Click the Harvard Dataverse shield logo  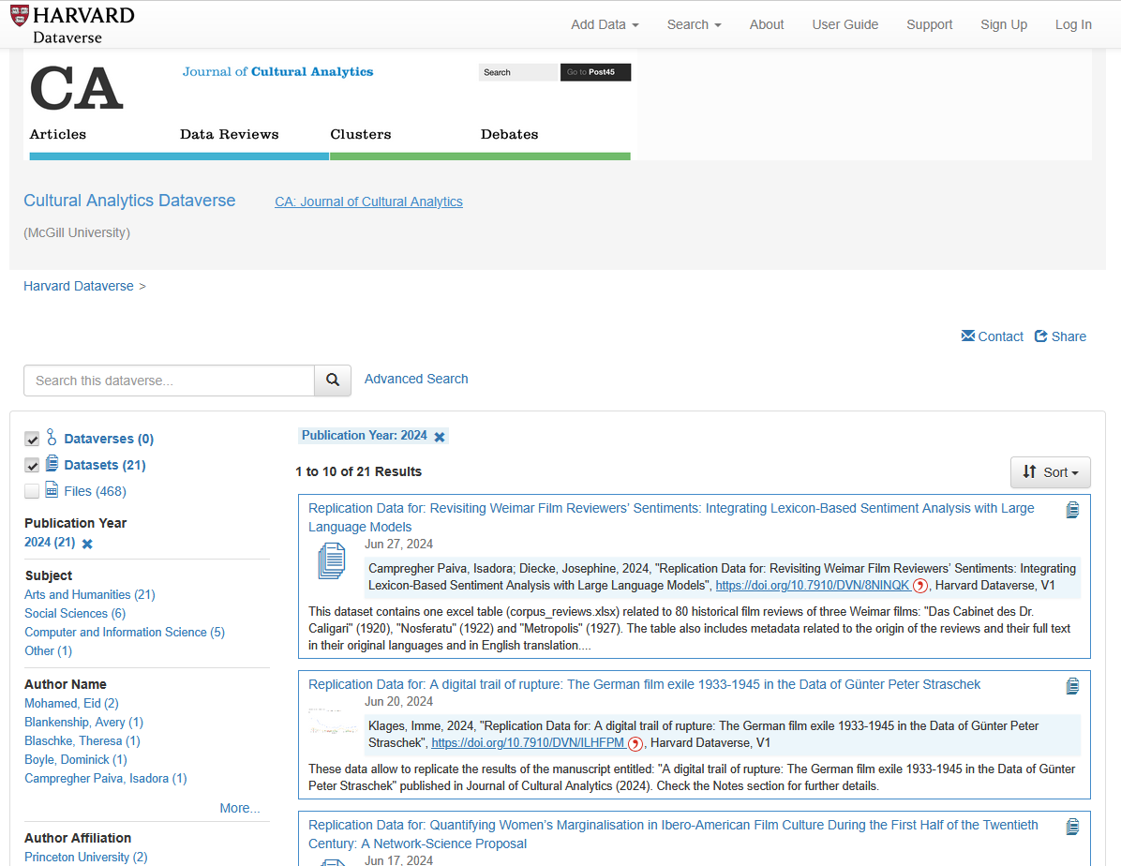20,16
